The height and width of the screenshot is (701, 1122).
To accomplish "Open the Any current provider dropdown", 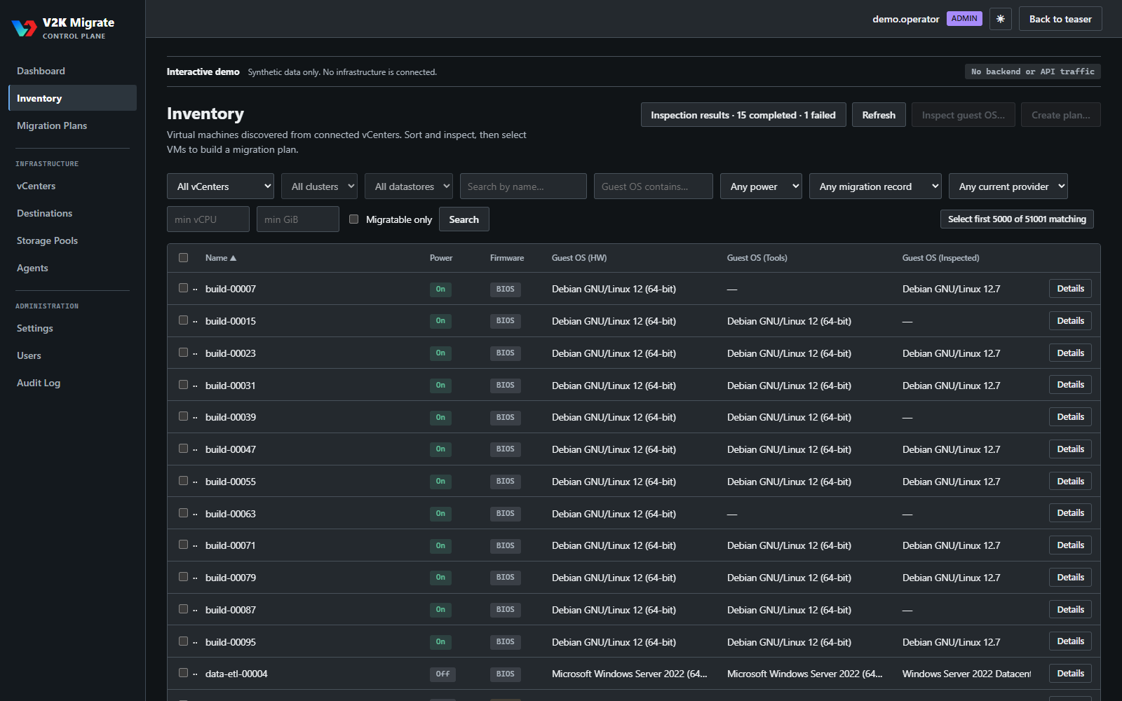I will (1008, 186).
